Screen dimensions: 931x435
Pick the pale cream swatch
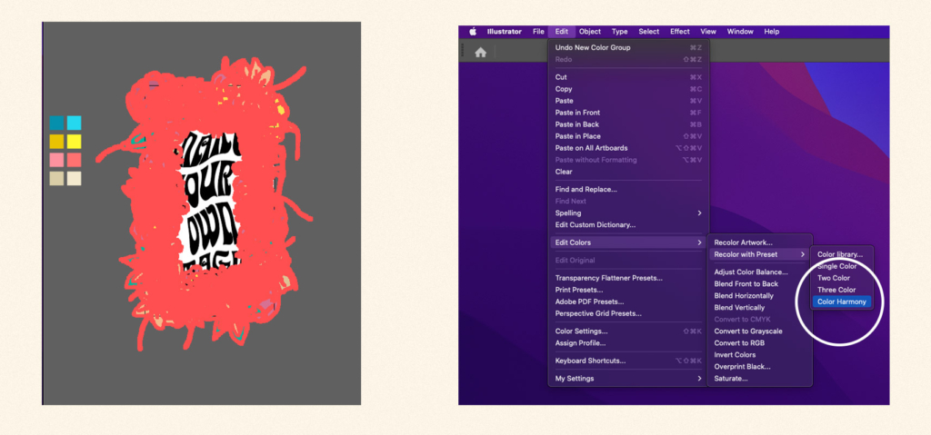(x=75, y=179)
